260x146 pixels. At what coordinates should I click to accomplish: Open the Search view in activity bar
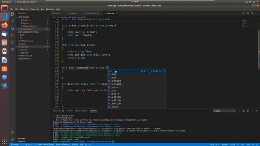tap(12, 21)
